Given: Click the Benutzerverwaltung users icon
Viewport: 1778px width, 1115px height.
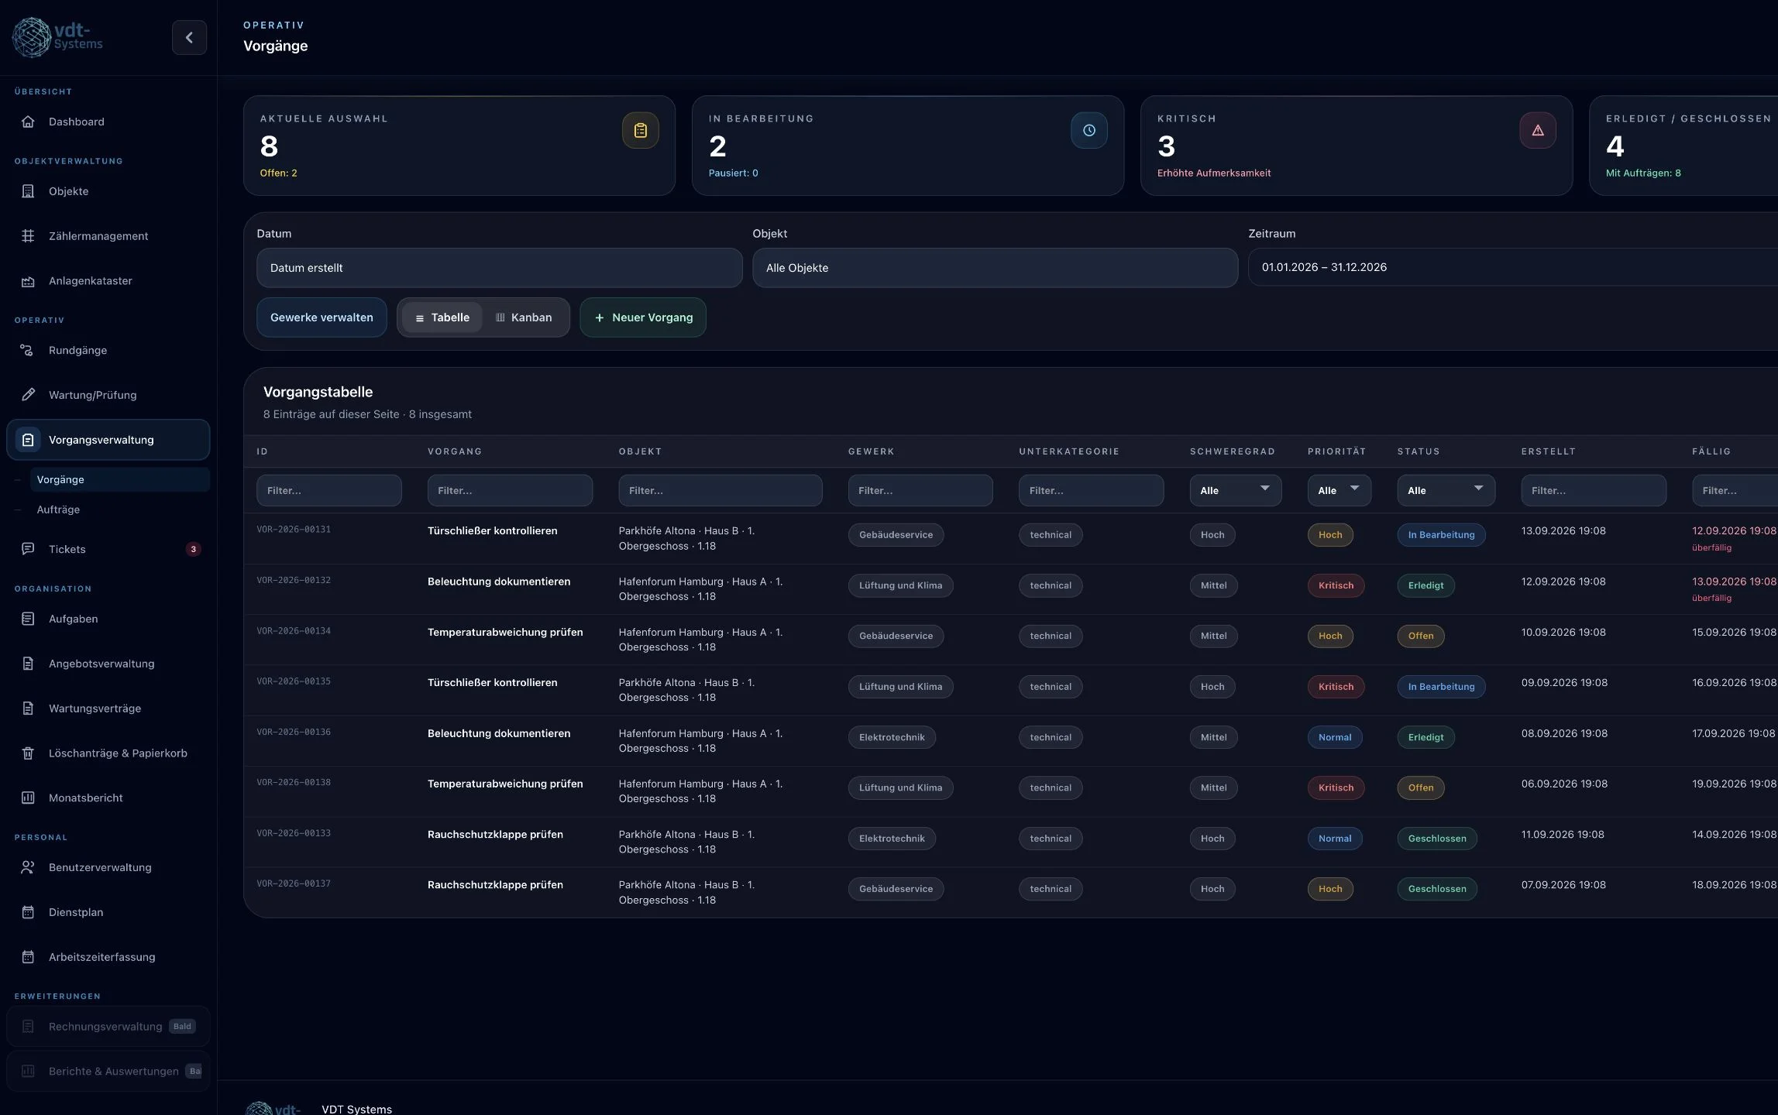Looking at the screenshot, I should [28, 867].
